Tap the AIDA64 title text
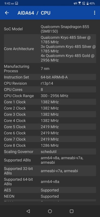Image resolution: width=100 pixels, height=217 pixels. [x=26, y=13]
